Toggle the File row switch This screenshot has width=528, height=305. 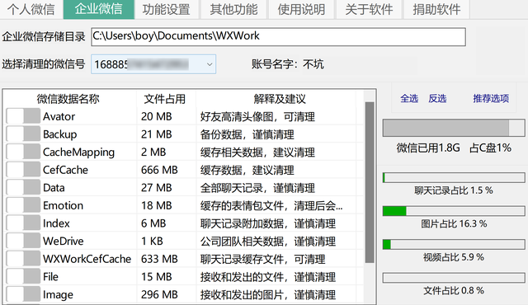[23, 276]
